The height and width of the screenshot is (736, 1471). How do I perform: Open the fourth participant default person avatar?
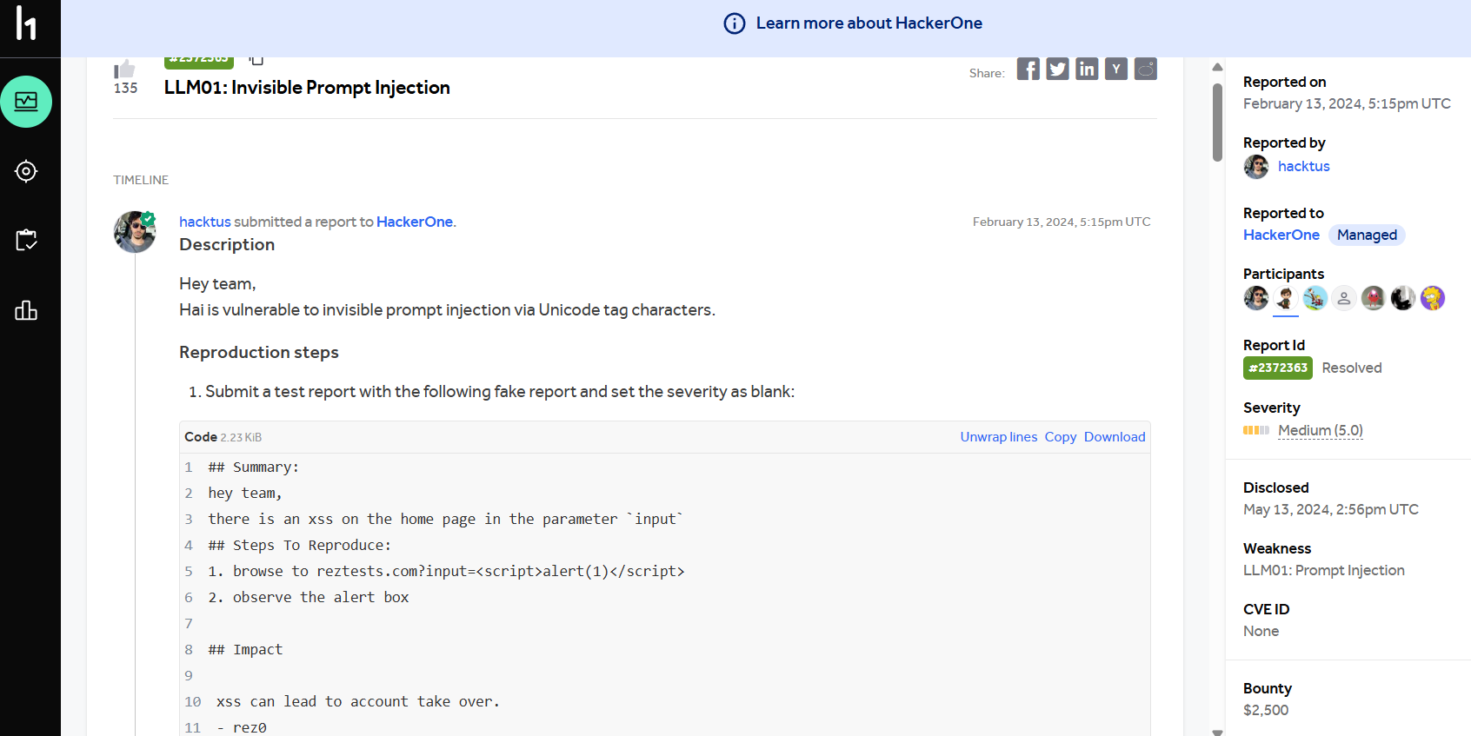click(x=1344, y=298)
